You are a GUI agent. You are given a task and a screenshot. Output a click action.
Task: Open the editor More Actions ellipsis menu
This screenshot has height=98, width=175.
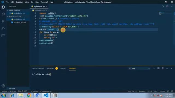coord(171,7)
